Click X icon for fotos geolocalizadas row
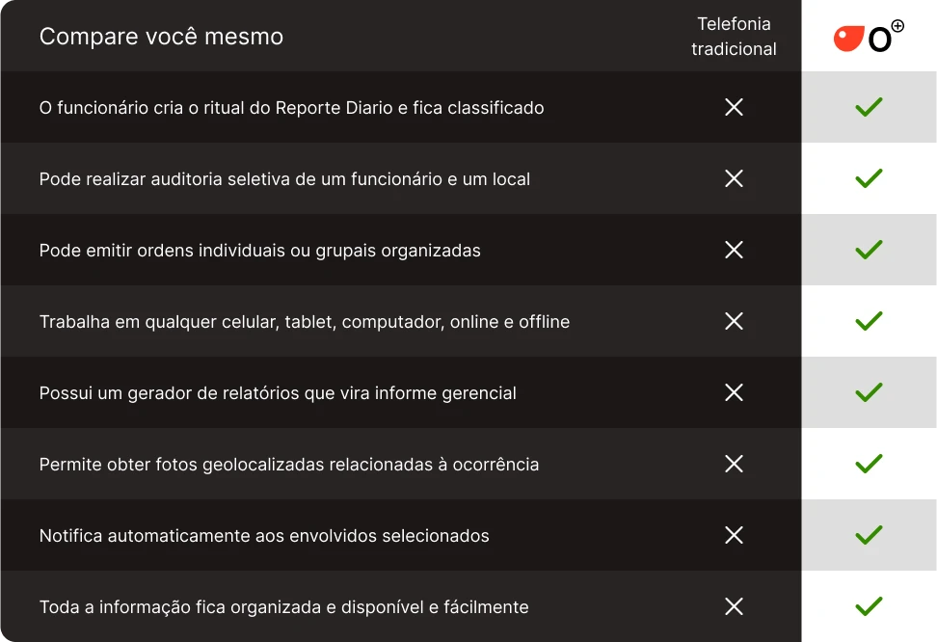This screenshot has width=937, height=642. (x=734, y=464)
